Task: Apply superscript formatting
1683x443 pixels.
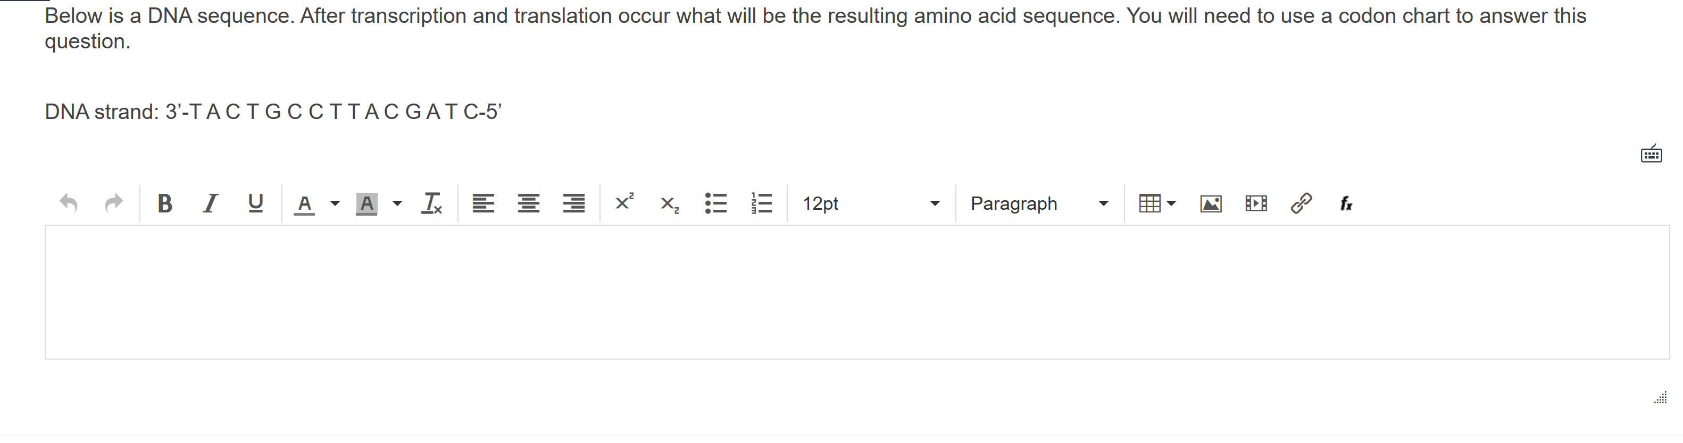Action: [x=623, y=203]
